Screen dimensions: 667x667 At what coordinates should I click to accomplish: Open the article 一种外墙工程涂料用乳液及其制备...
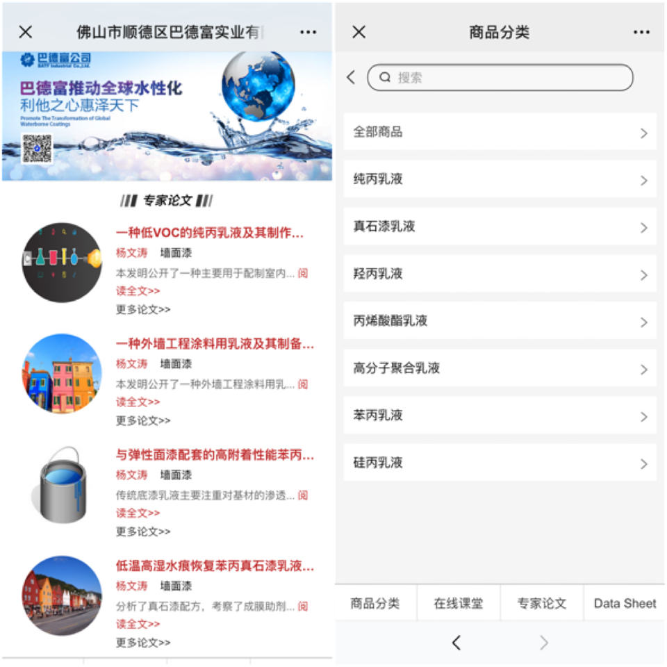215,344
